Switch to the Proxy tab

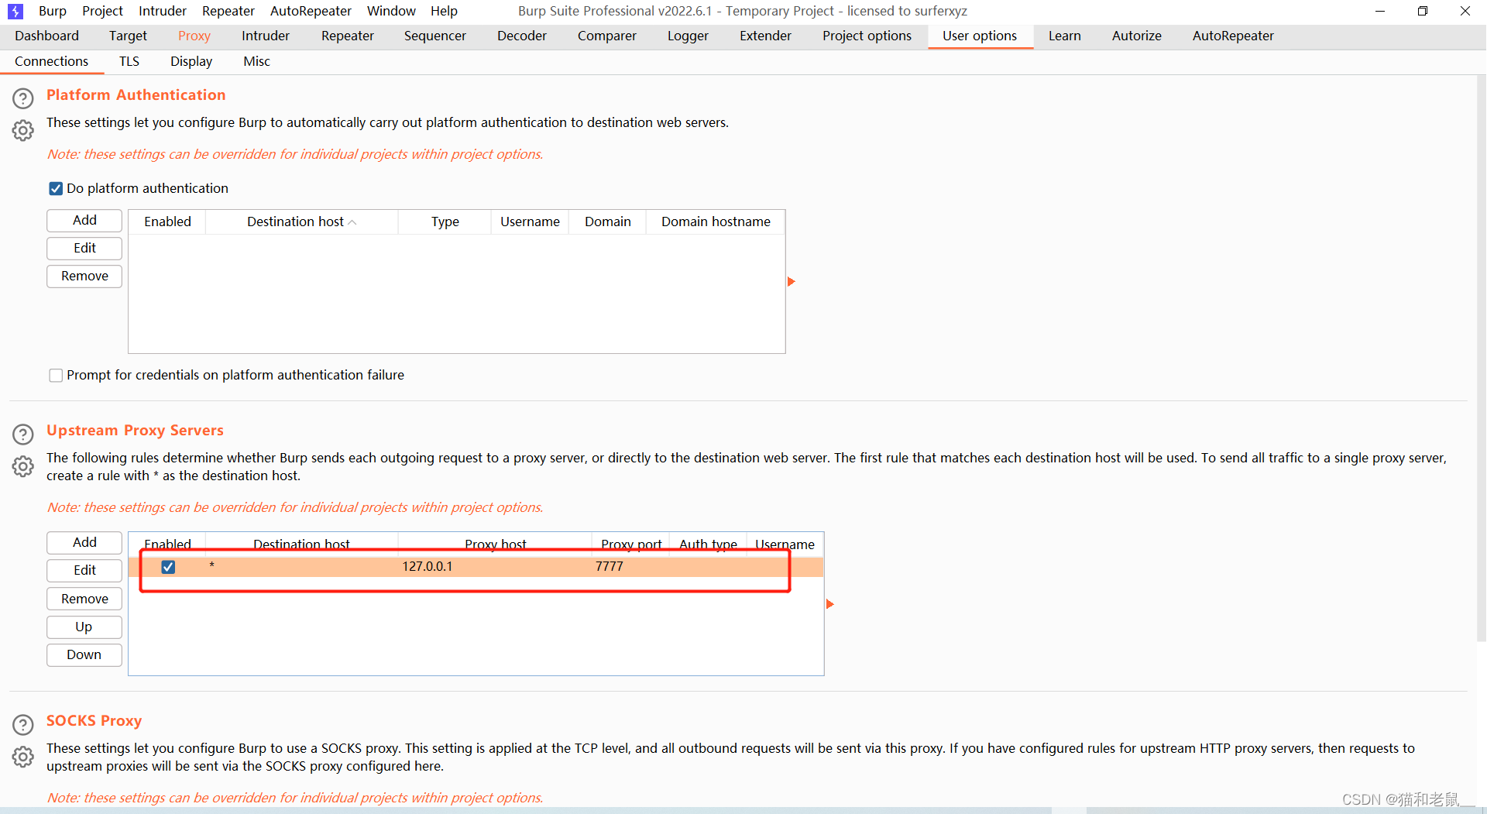(194, 36)
